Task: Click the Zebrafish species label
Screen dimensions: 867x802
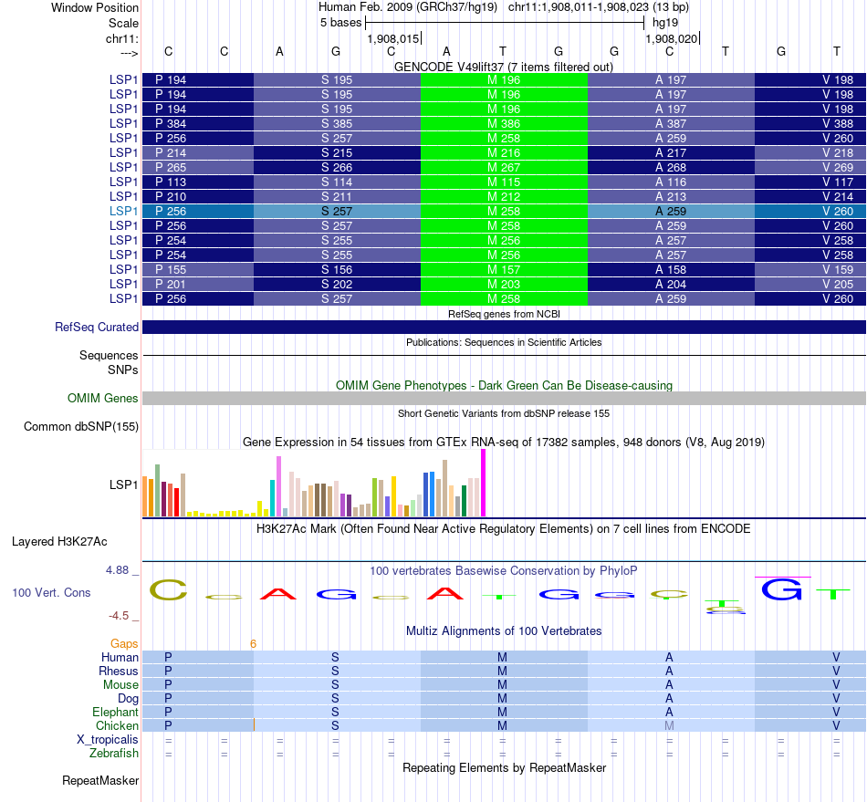Action: click(113, 753)
